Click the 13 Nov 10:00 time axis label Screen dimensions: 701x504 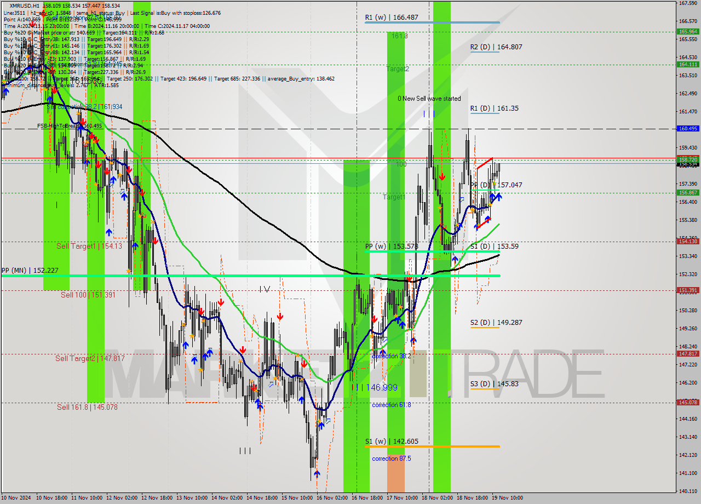[x=192, y=498]
